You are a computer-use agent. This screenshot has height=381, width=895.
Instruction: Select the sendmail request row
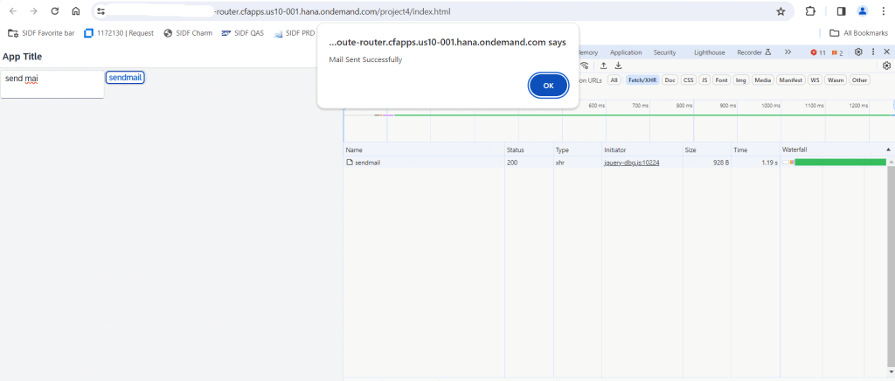[614, 163]
